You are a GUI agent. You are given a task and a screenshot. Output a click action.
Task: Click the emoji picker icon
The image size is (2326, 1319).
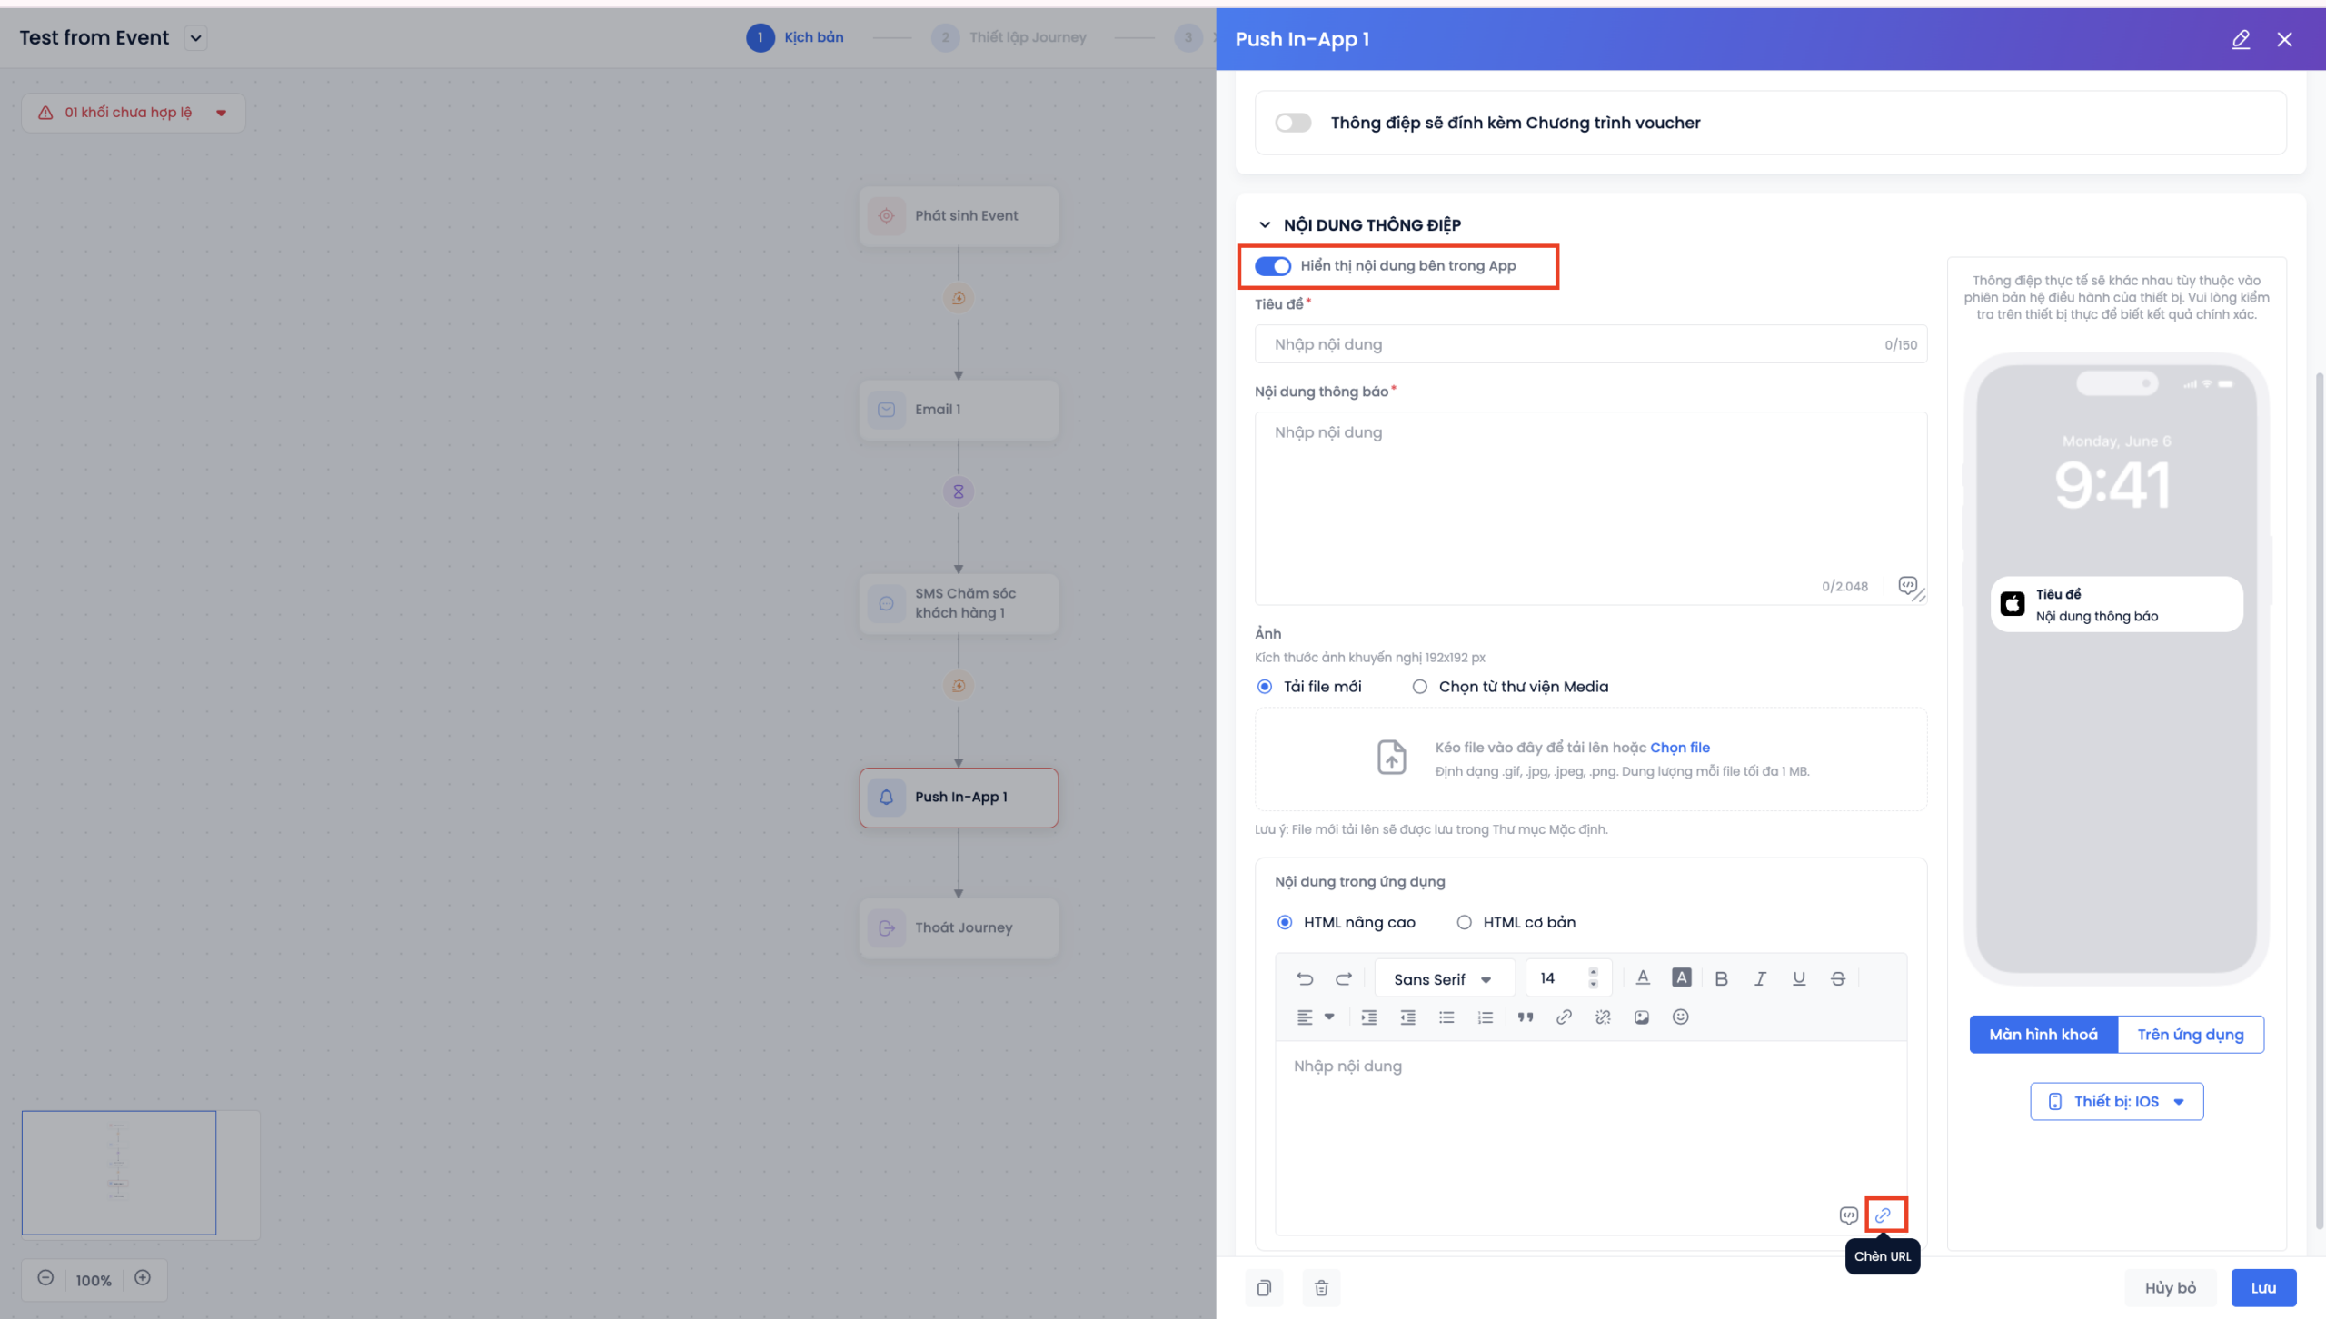(x=1680, y=1017)
